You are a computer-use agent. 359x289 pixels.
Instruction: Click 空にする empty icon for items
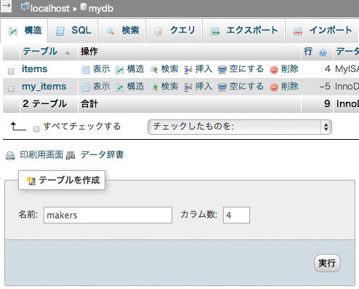click(222, 70)
